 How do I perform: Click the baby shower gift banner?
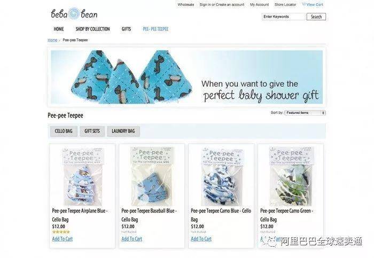click(186, 77)
